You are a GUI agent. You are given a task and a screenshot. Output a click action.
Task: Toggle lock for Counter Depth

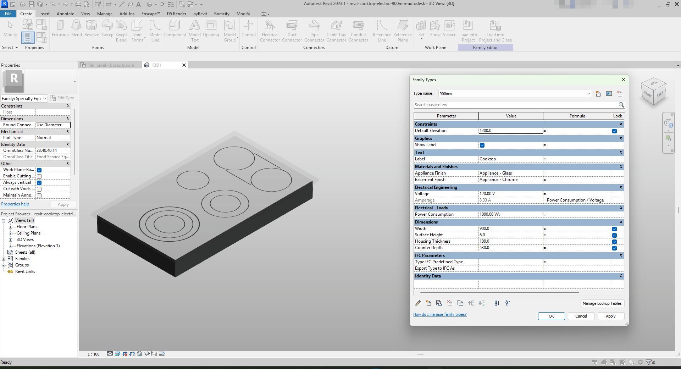coord(614,248)
